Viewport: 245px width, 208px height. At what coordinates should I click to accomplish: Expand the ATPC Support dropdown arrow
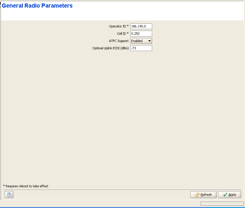[149, 41]
